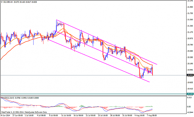This screenshot has height=117, width=194.
Task: Click the 9 Jul 00:00 time label
Action: pyautogui.click(x=54, y=115)
